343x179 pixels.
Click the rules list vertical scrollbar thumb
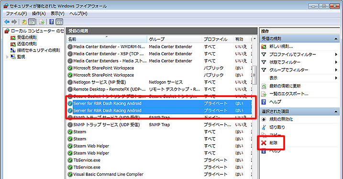[x=254, y=75]
